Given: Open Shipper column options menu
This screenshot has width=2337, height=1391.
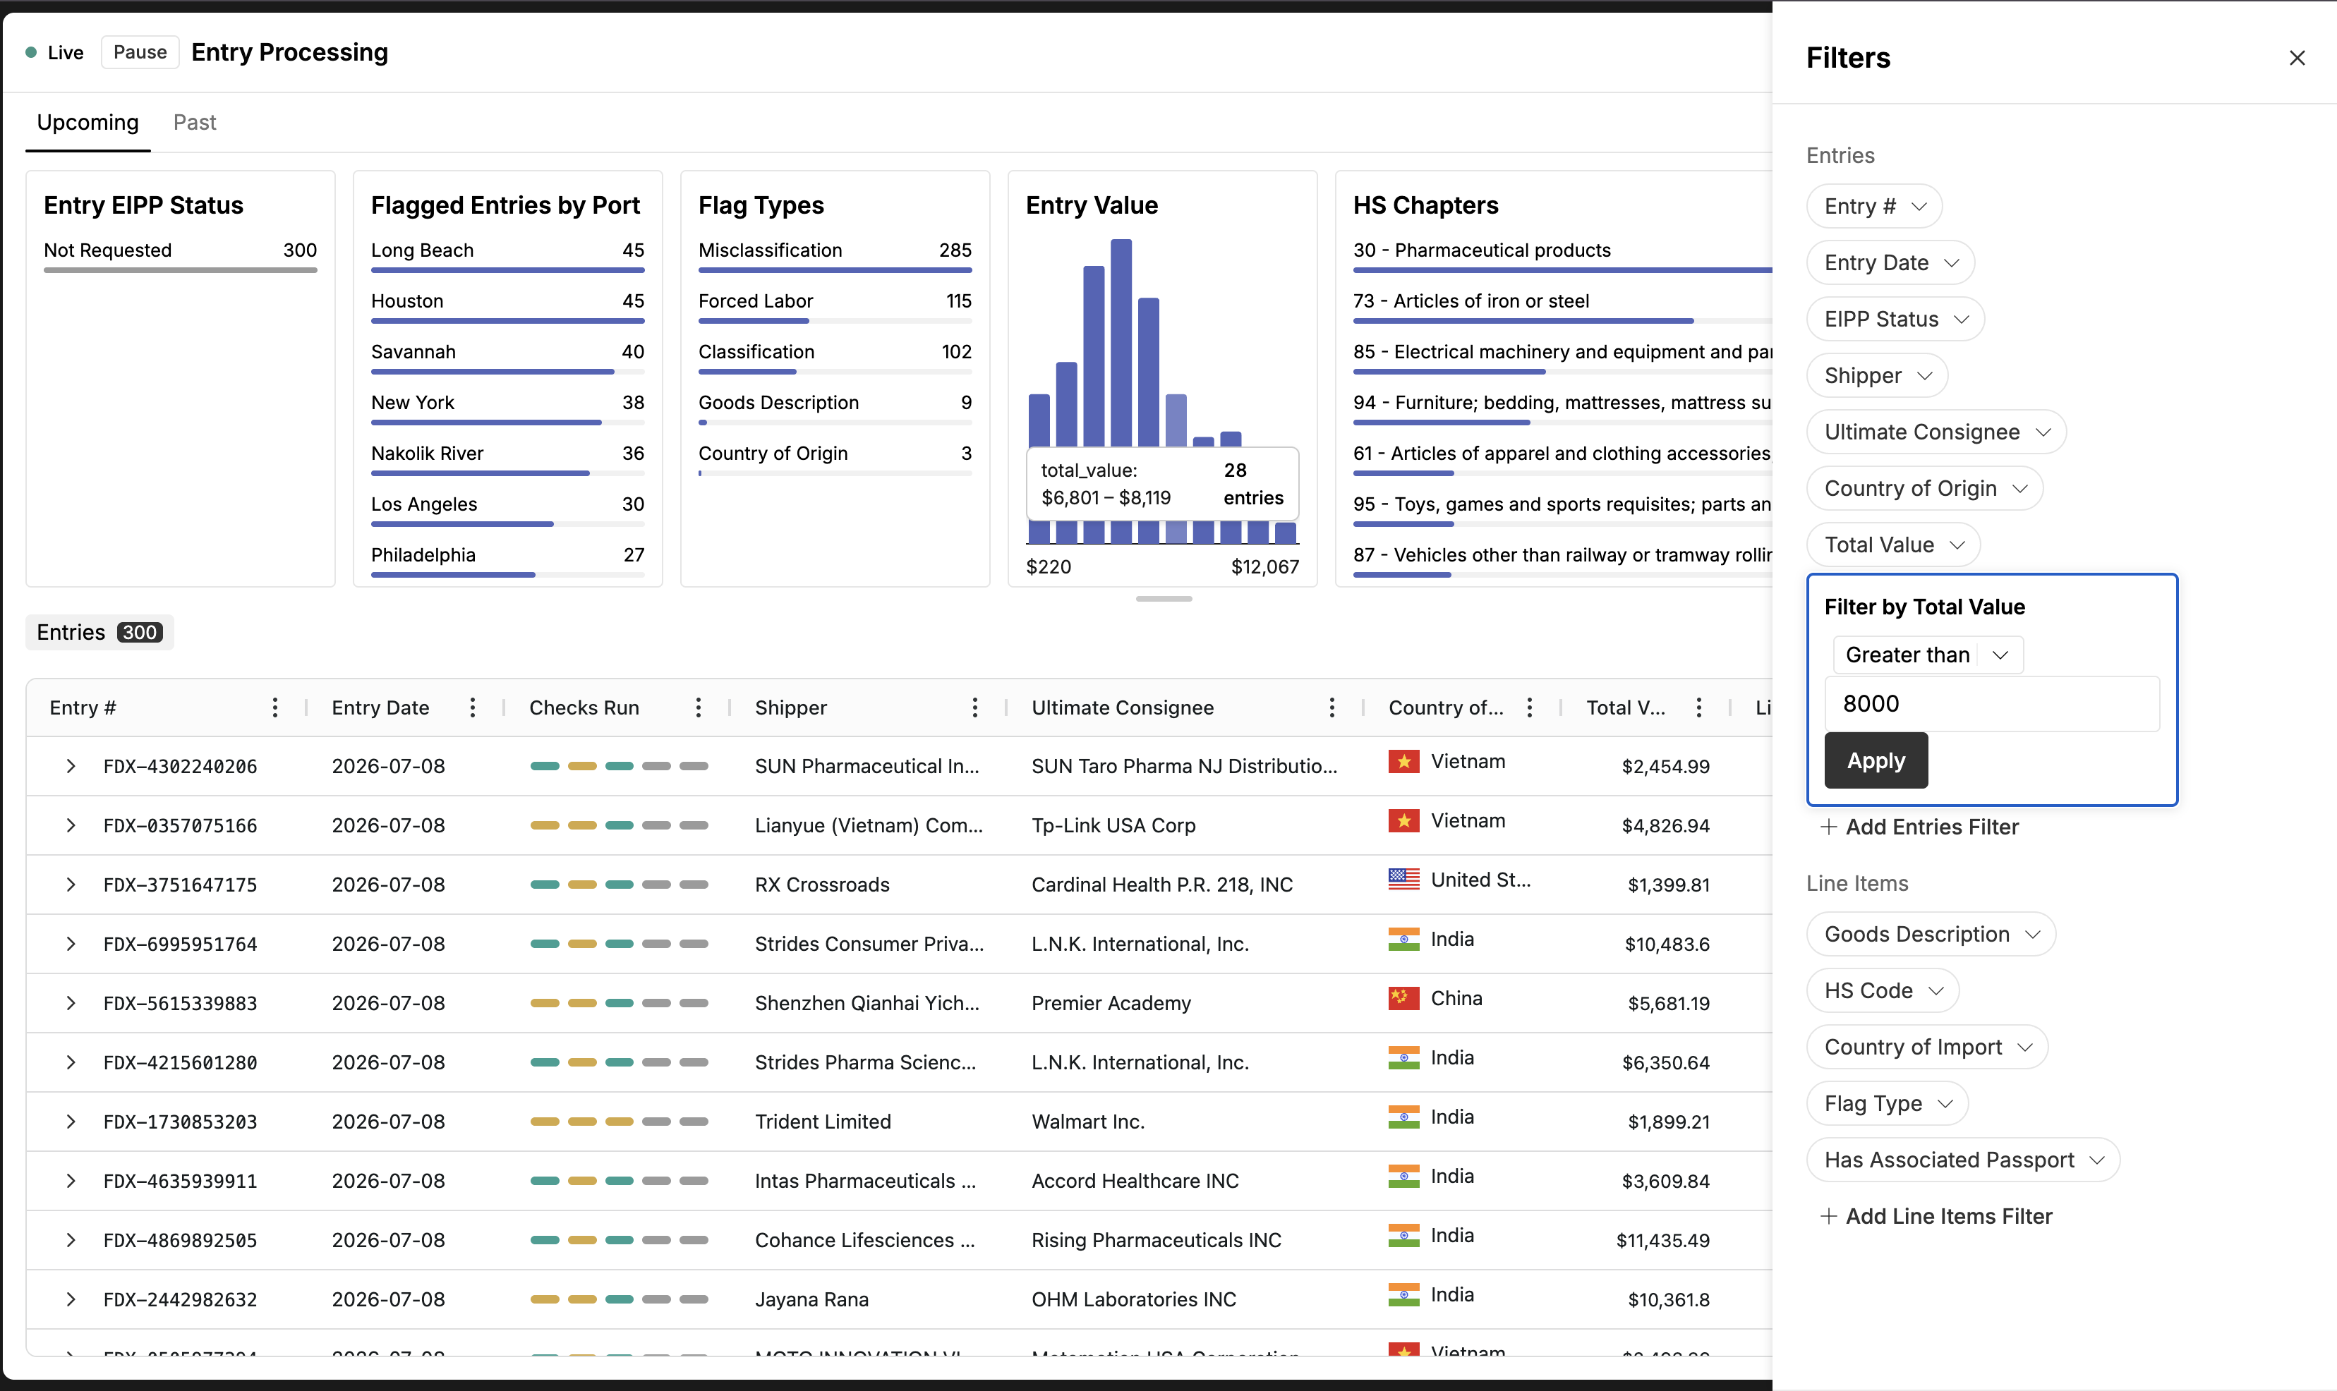Looking at the screenshot, I should 975,707.
